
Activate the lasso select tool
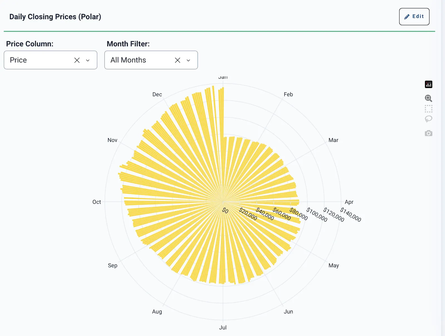[x=429, y=119]
